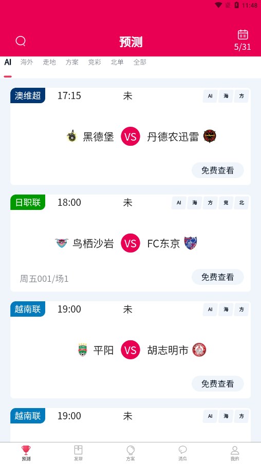Open the calendar date picker icon
Viewport: 261px width, 464px height.
coord(243,34)
